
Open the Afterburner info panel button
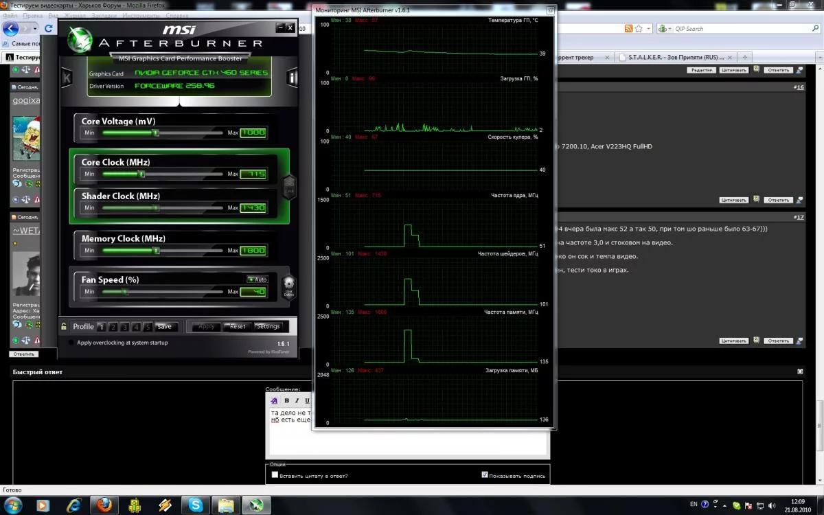(293, 77)
